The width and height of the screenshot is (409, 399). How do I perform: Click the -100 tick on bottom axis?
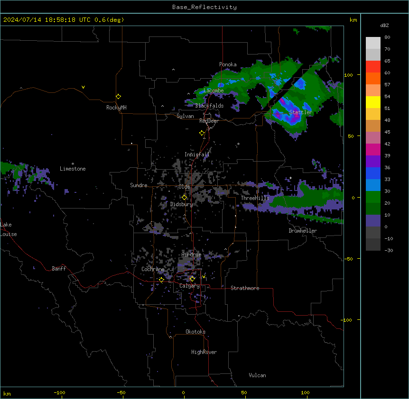60,392
